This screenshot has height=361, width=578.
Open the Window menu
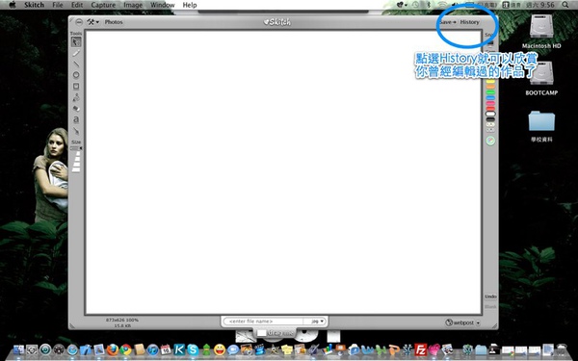163,5
